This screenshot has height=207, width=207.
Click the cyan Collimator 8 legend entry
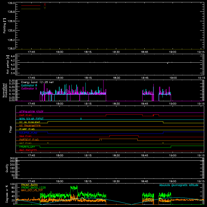point(29,85)
